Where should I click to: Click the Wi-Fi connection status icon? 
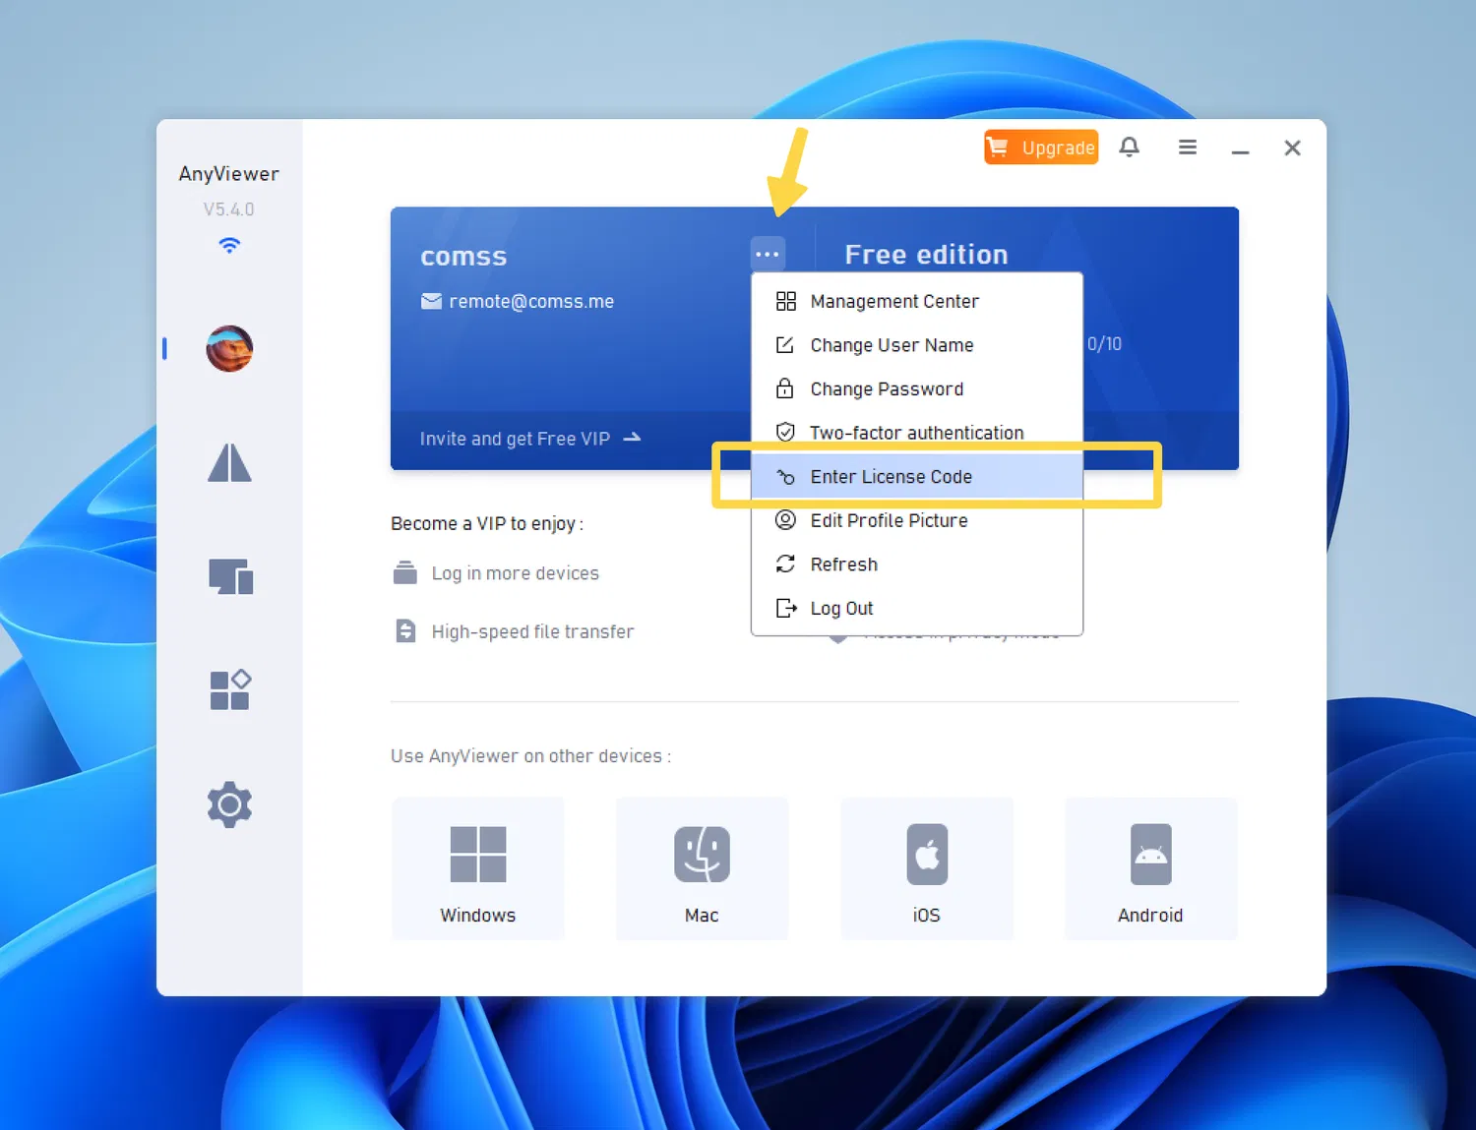pyautogui.click(x=229, y=245)
